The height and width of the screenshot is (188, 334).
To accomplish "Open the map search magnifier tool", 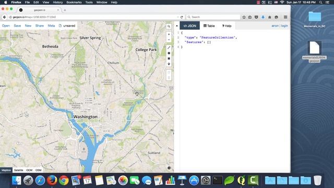I will (x=169, y=26).
